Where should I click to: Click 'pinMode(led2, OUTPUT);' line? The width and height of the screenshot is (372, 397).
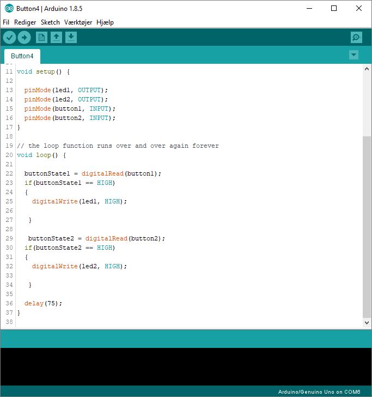(x=66, y=99)
